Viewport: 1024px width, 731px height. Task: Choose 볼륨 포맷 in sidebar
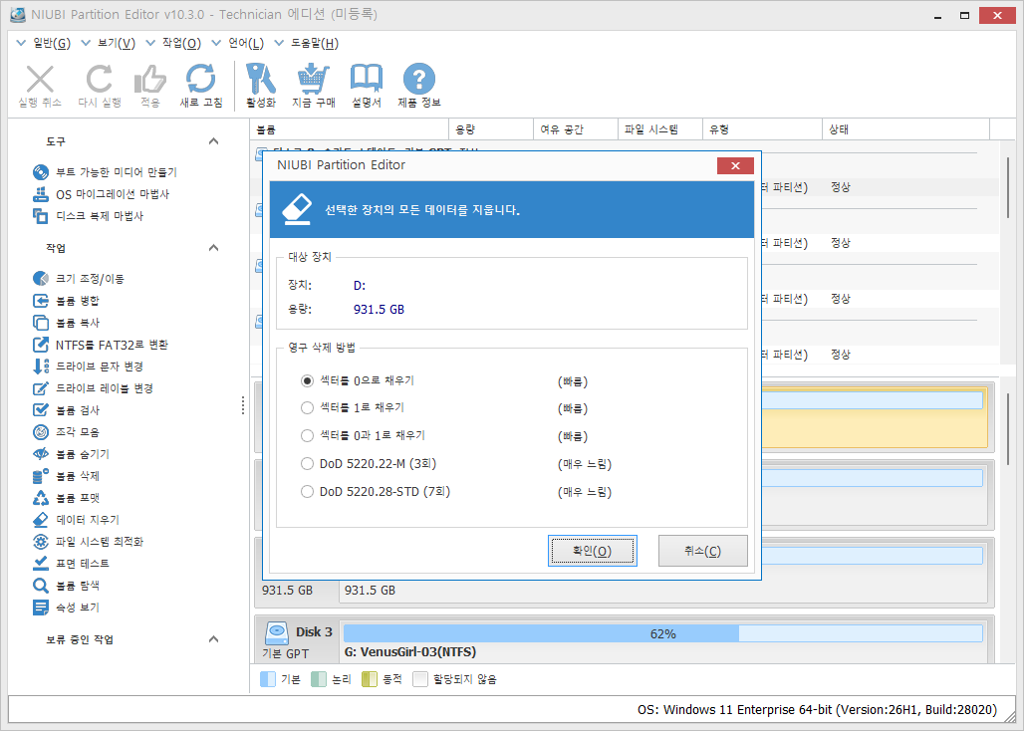pyautogui.click(x=66, y=498)
